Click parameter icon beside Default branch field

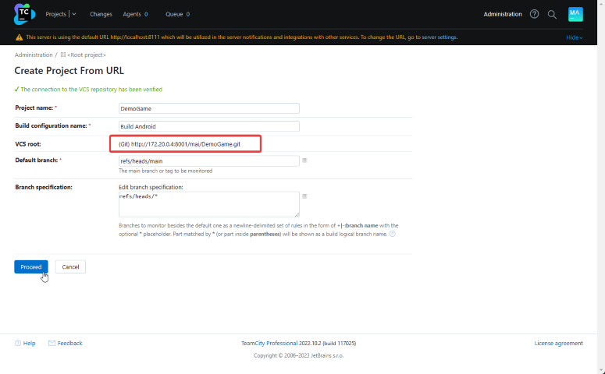point(304,161)
